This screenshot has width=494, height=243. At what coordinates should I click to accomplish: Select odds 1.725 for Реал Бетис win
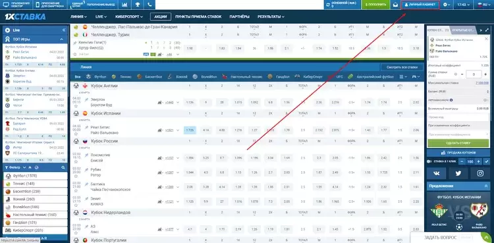point(190,130)
